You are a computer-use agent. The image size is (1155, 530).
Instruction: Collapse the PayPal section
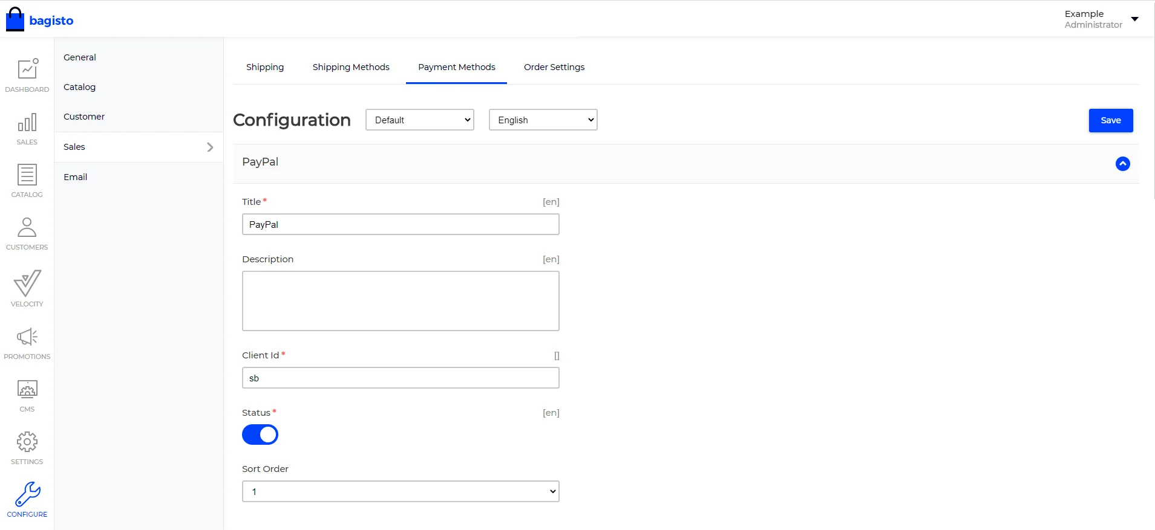[1122, 164]
